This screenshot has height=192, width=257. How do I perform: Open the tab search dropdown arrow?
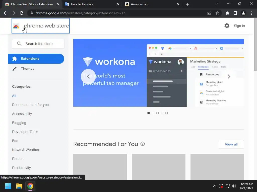pyautogui.click(x=217, y=3)
